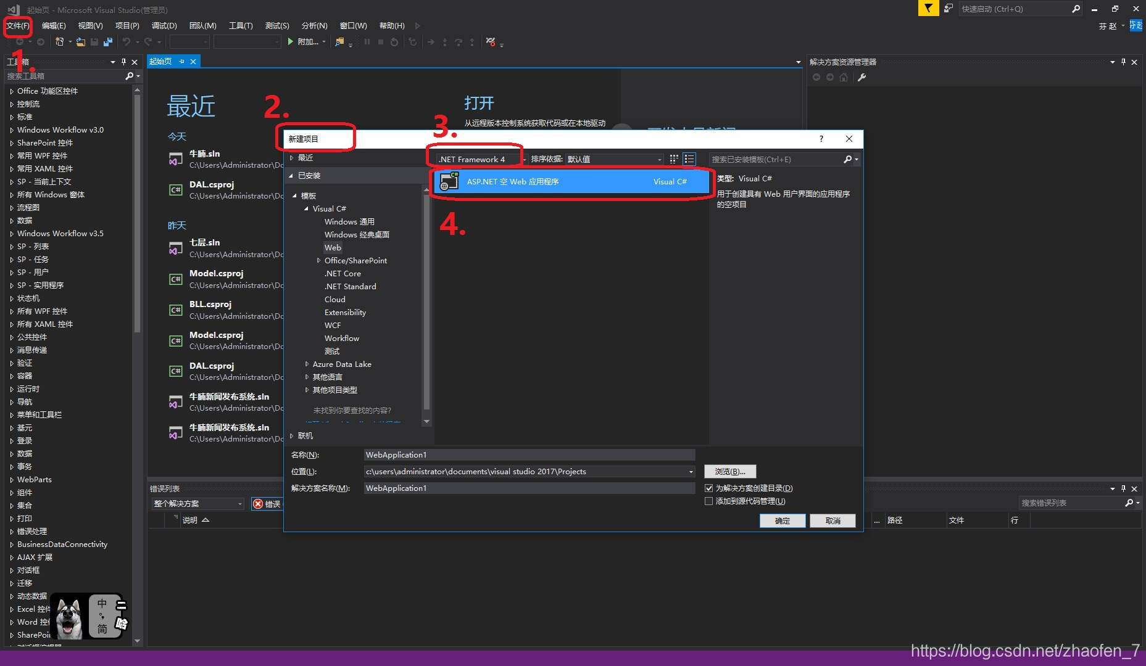Screen dimensions: 1146x666
Task: Select the WCF template category
Action: pyautogui.click(x=333, y=325)
